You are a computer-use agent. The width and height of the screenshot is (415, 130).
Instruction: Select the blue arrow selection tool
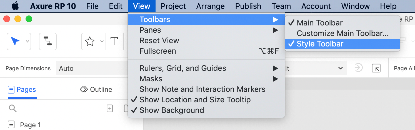coord(16,41)
